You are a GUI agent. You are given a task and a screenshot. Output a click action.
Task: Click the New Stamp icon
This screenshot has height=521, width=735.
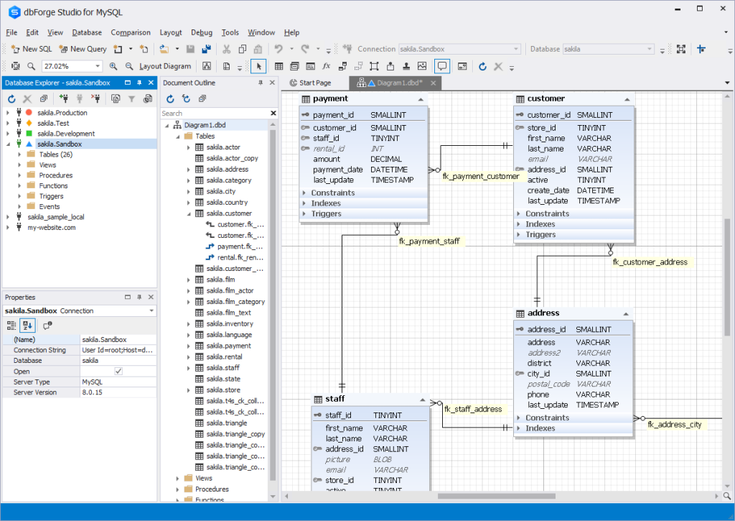coord(406,66)
